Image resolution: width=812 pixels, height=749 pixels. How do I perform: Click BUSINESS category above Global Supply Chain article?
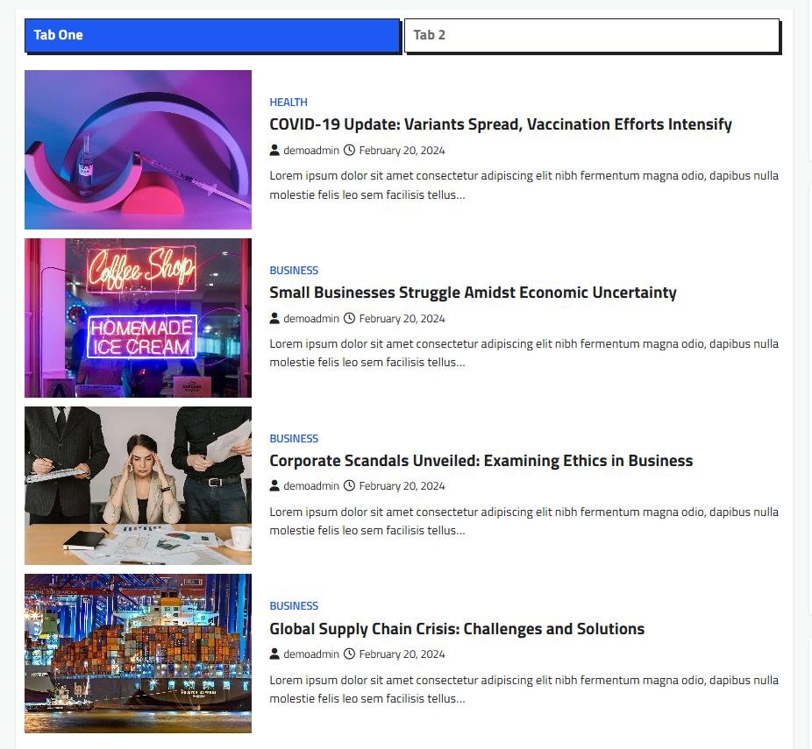coord(294,606)
